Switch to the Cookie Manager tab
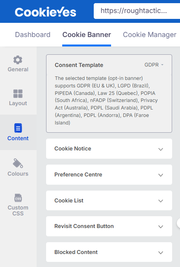The width and height of the screenshot is (180, 267). [x=150, y=35]
